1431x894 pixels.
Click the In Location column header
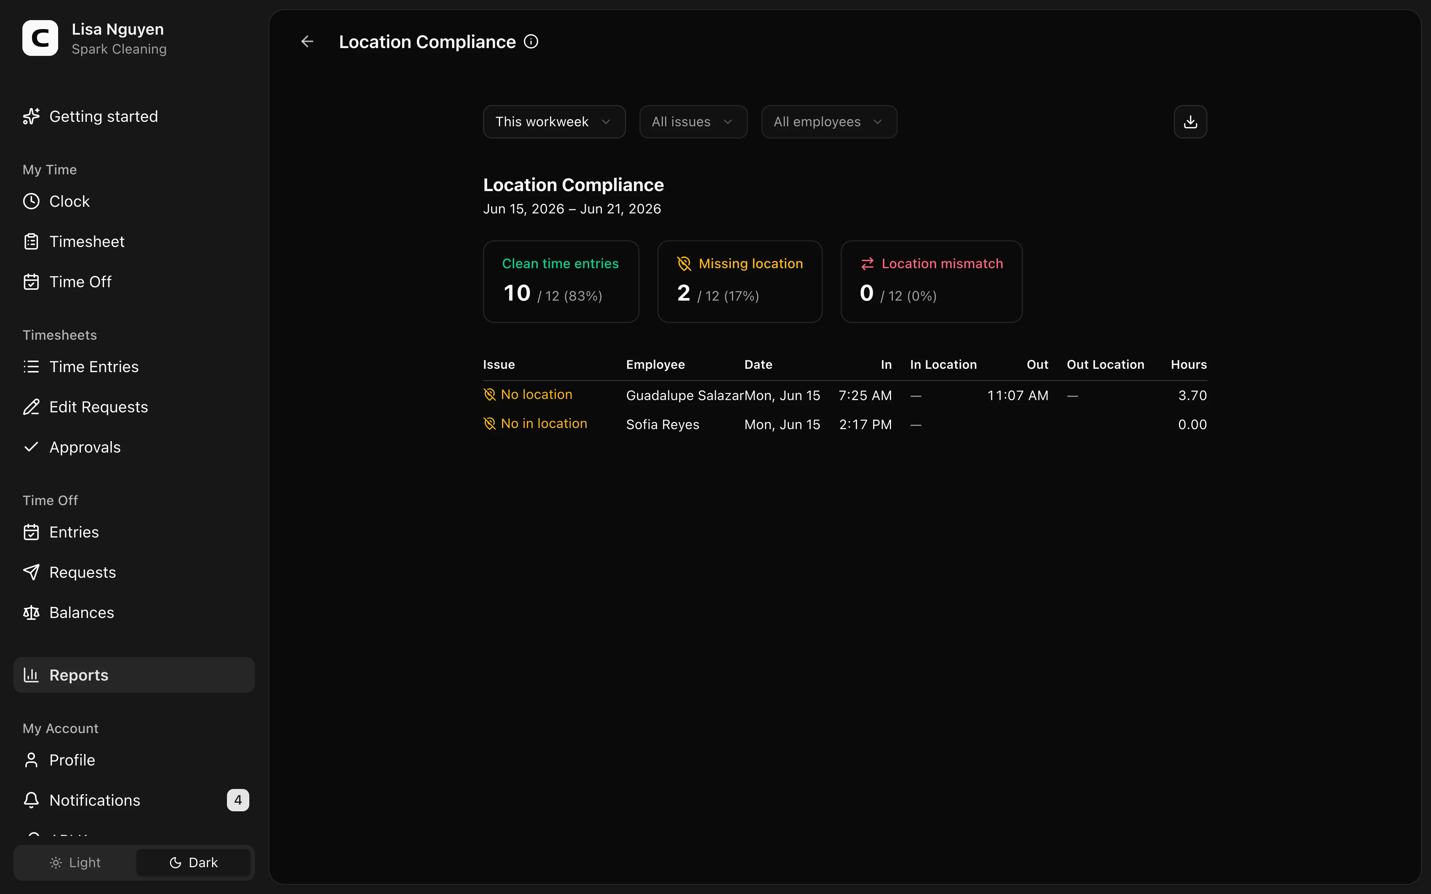pos(943,365)
